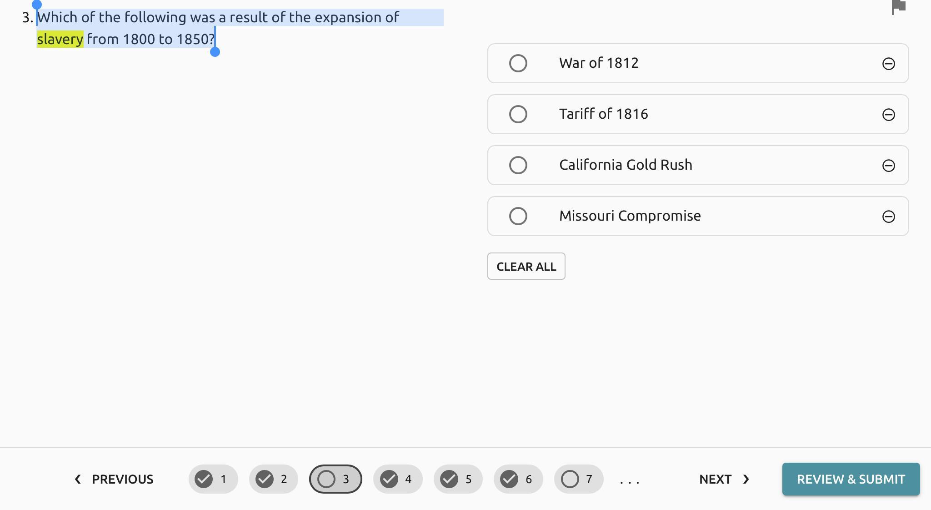The width and height of the screenshot is (931, 510).
Task: Choose the Tariff of 1816 radio option
Action: pyautogui.click(x=518, y=114)
